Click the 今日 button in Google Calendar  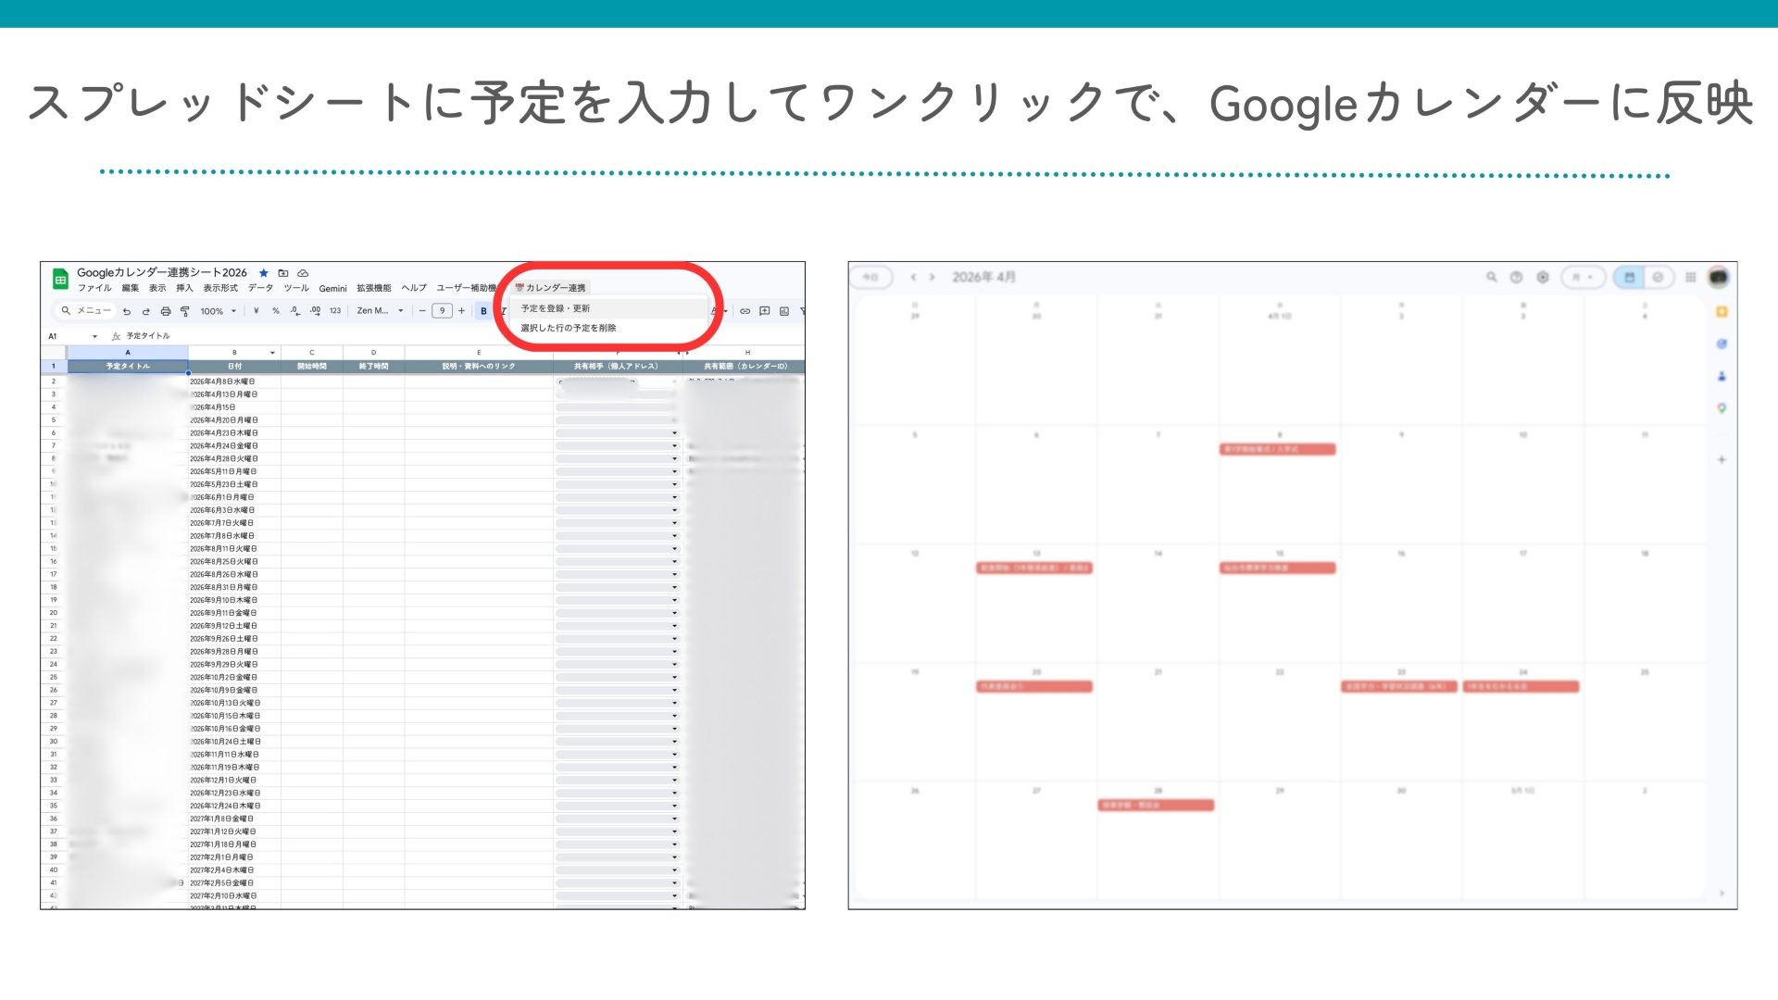(x=872, y=277)
